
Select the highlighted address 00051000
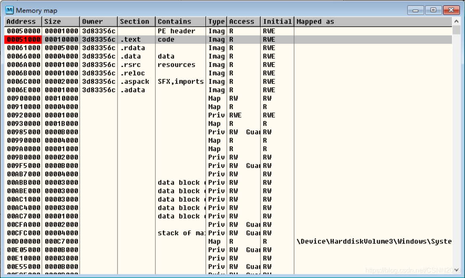23,40
